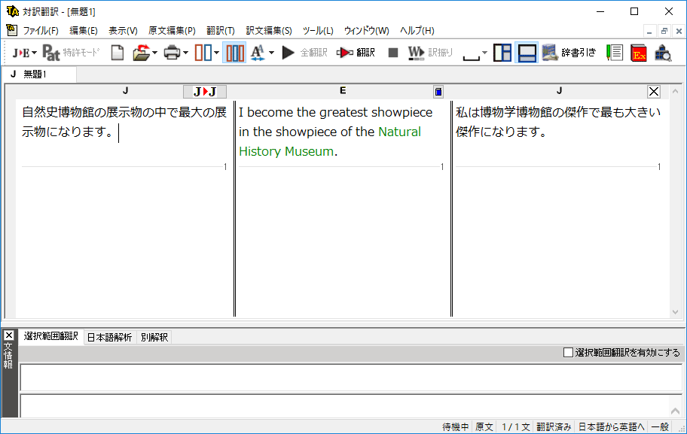Click the 翻訳 translate sentence button
This screenshot has height=434, width=687.
coord(356,53)
